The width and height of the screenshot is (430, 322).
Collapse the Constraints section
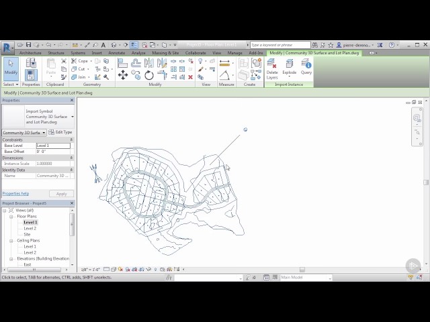pyautogui.click(x=71, y=140)
